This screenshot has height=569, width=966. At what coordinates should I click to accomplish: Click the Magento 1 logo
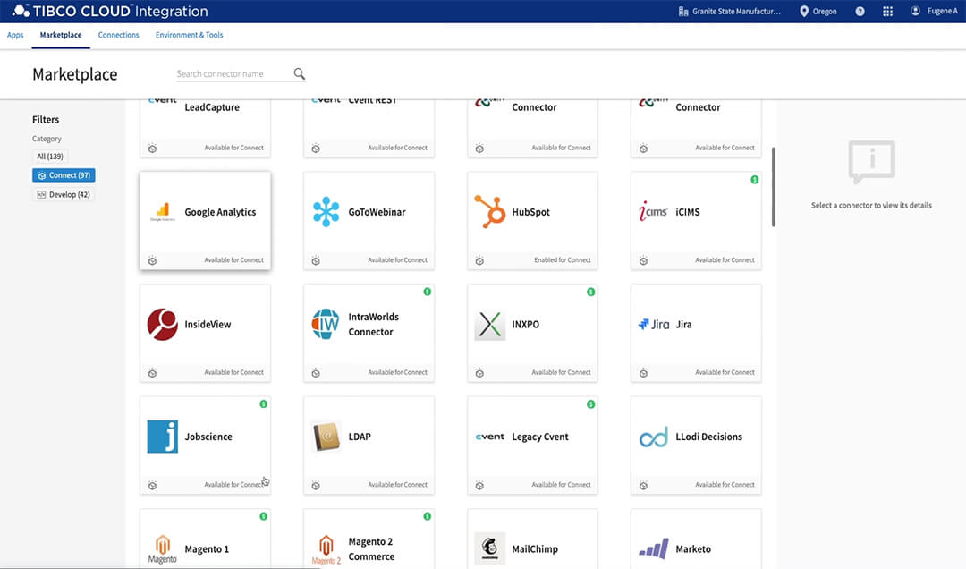pos(163,548)
